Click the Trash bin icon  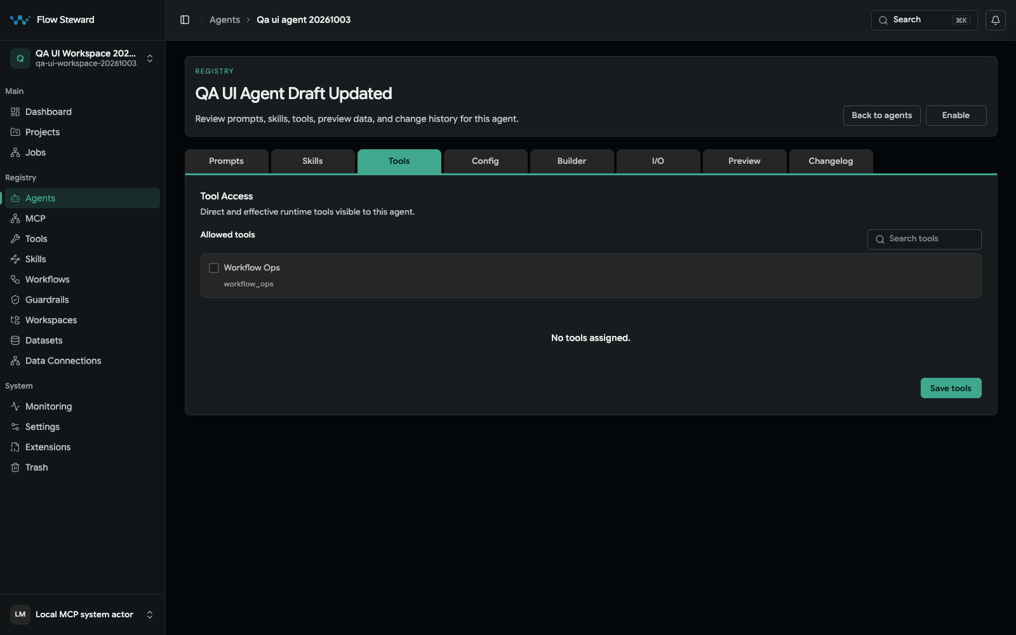pyautogui.click(x=15, y=467)
